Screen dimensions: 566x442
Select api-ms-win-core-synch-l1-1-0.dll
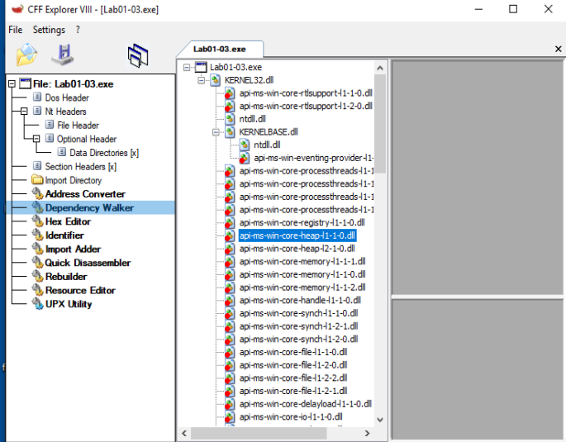[x=298, y=314]
